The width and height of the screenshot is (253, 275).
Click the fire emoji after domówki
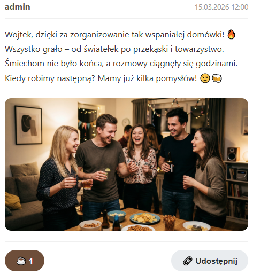(231, 34)
